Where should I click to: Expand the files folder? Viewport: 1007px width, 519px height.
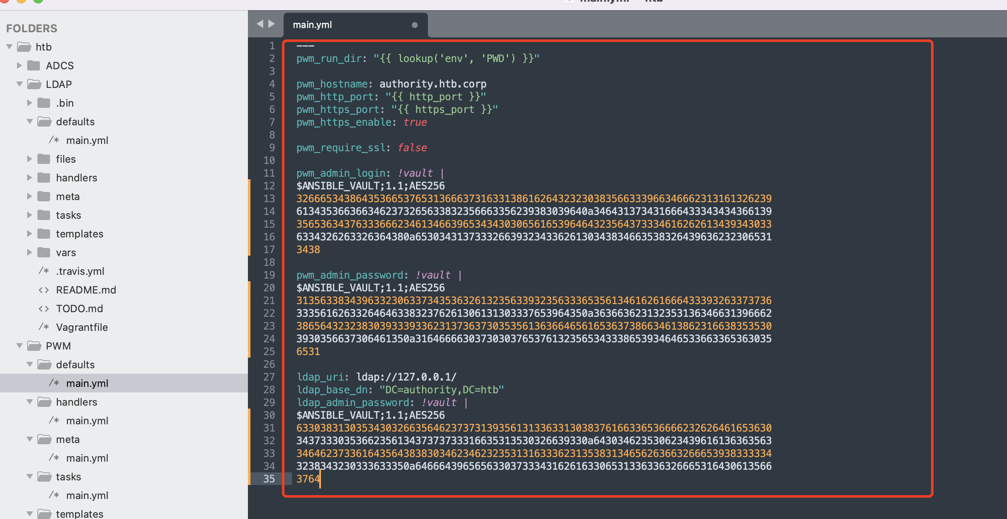coord(29,159)
